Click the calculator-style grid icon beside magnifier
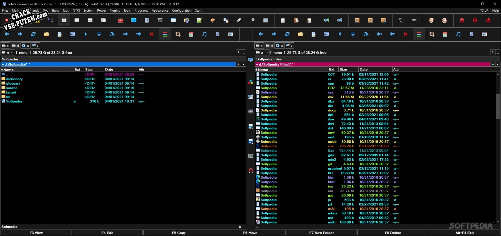Image resolution: width=501 pixels, height=236 pixels. 265,20
